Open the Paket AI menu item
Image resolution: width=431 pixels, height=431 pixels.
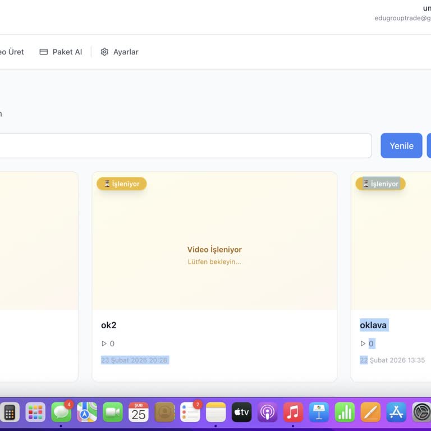(61, 52)
